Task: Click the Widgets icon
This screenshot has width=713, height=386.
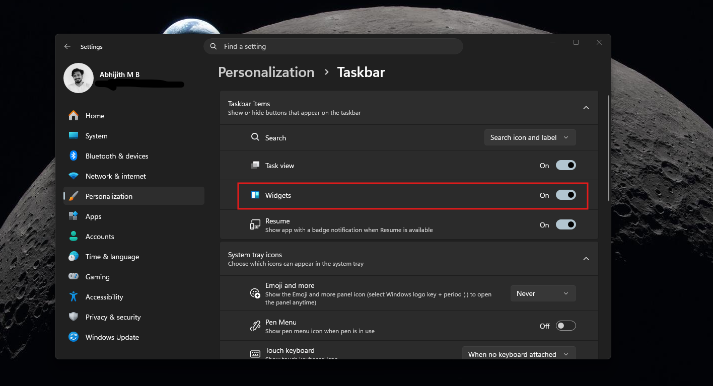Action: pyautogui.click(x=255, y=195)
